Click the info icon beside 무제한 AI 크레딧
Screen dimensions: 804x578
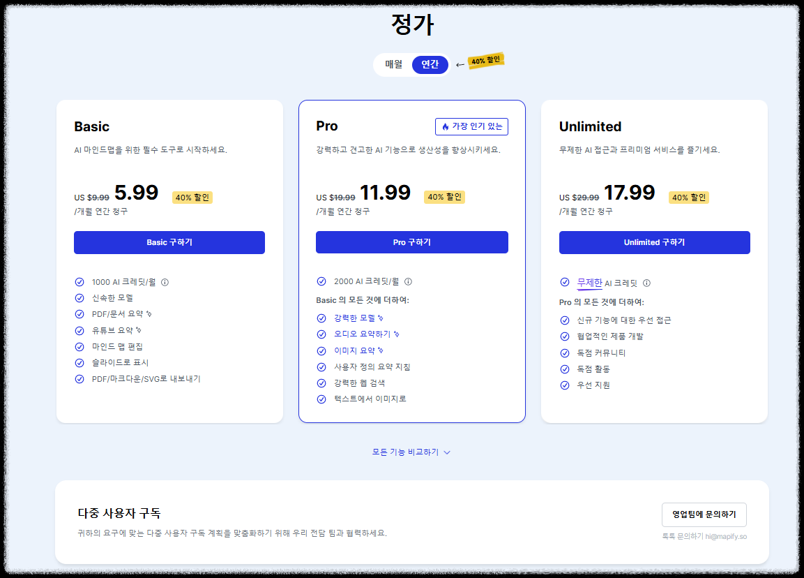click(647, 283)
